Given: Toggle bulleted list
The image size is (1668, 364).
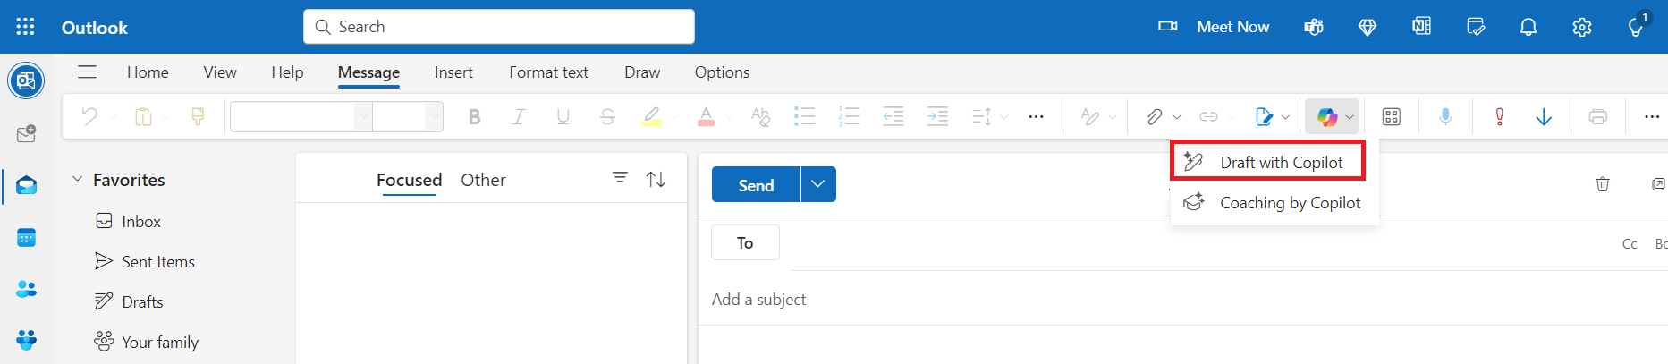Looking at the screenshot, I should click(804, 116).
